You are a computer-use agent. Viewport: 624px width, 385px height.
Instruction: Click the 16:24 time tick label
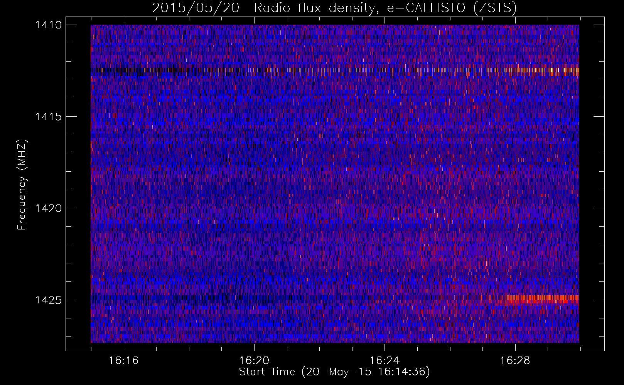385,361
